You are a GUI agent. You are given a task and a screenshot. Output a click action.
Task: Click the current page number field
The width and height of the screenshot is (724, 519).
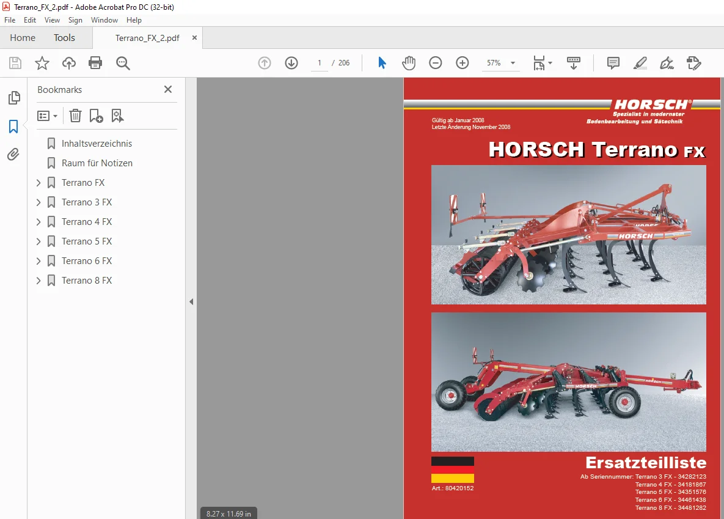click(319, 63)
